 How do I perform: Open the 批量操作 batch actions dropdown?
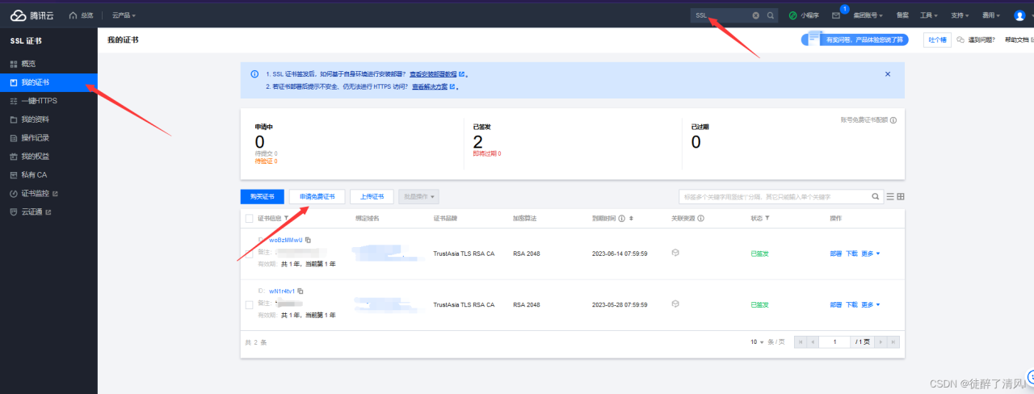(x=419, y=196)
